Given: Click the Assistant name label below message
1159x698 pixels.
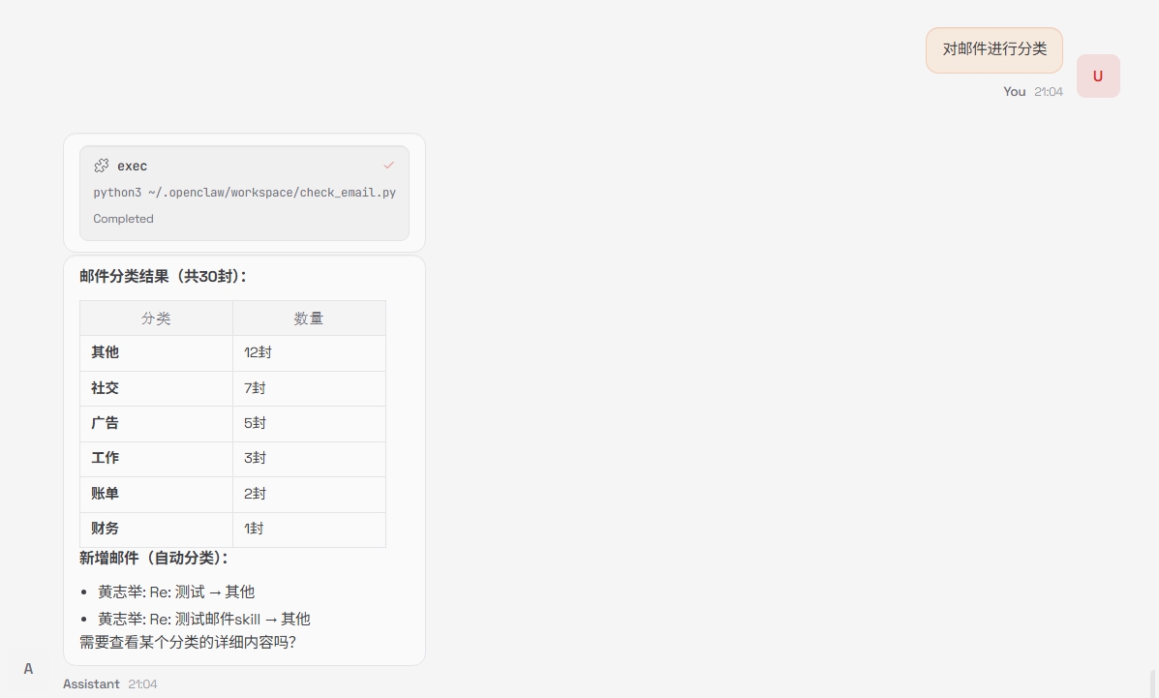Looking at the screenshot, I should click(91, 683).
